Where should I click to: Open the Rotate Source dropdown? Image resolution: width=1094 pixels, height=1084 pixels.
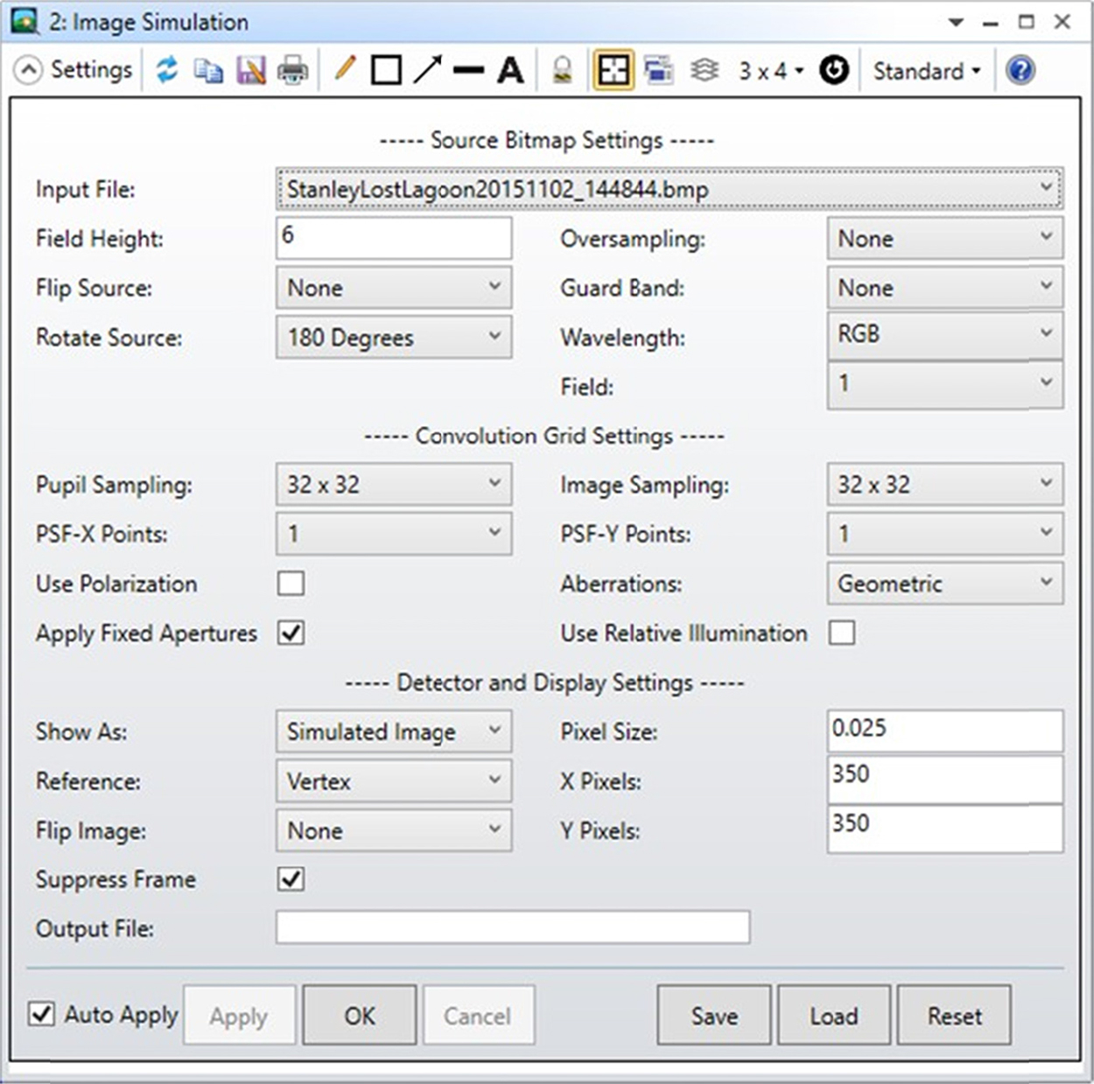[394, 338]
